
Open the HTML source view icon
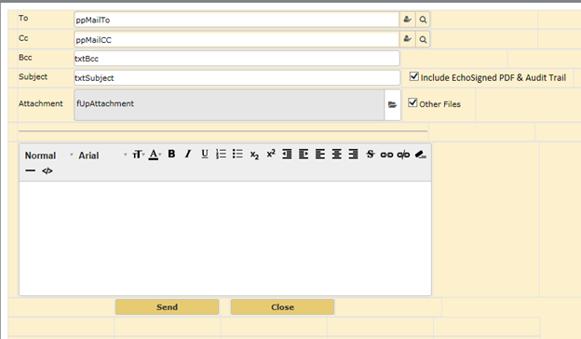[47, 170]
